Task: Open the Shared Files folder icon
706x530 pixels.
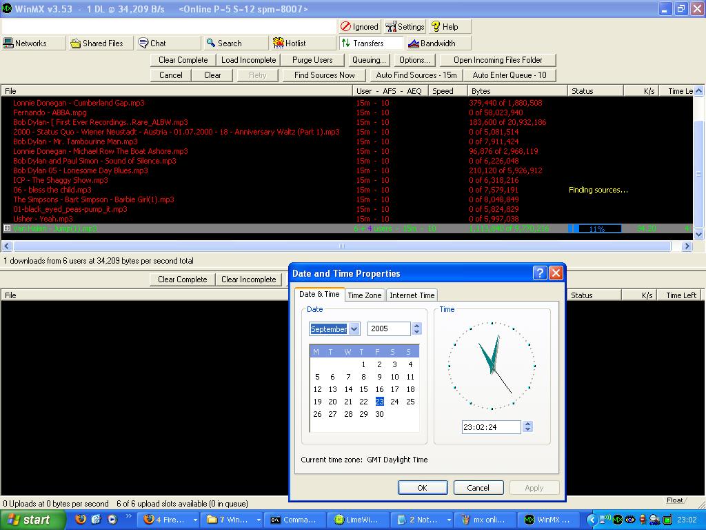Action: [76, 43]
